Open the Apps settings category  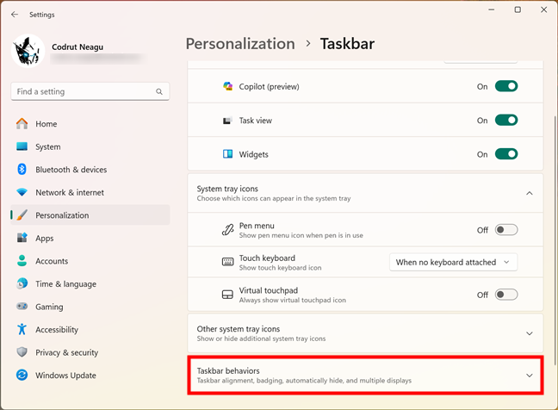point(90,238)
